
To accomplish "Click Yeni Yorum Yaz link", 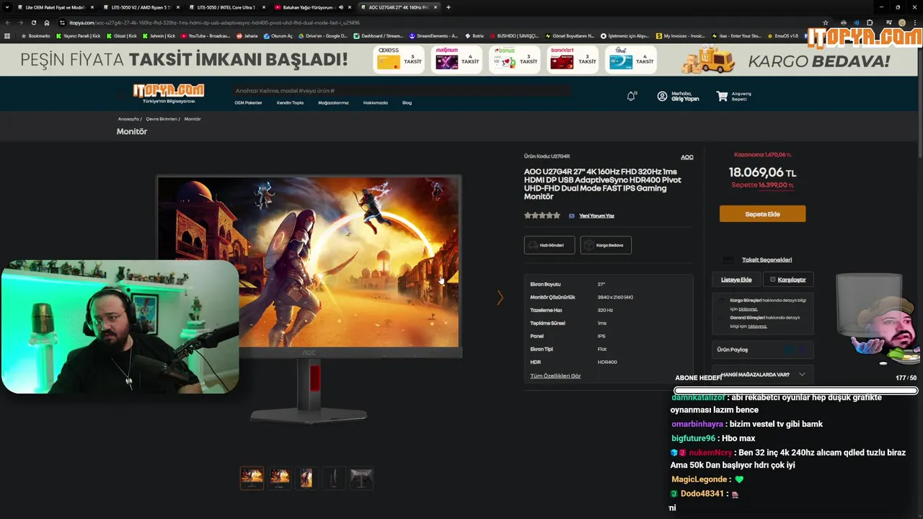I will tap(596, 216).
